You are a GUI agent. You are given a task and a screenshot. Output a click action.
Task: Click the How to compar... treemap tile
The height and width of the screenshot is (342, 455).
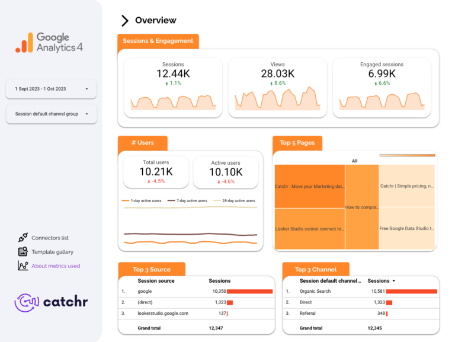(x=362, y=207)
